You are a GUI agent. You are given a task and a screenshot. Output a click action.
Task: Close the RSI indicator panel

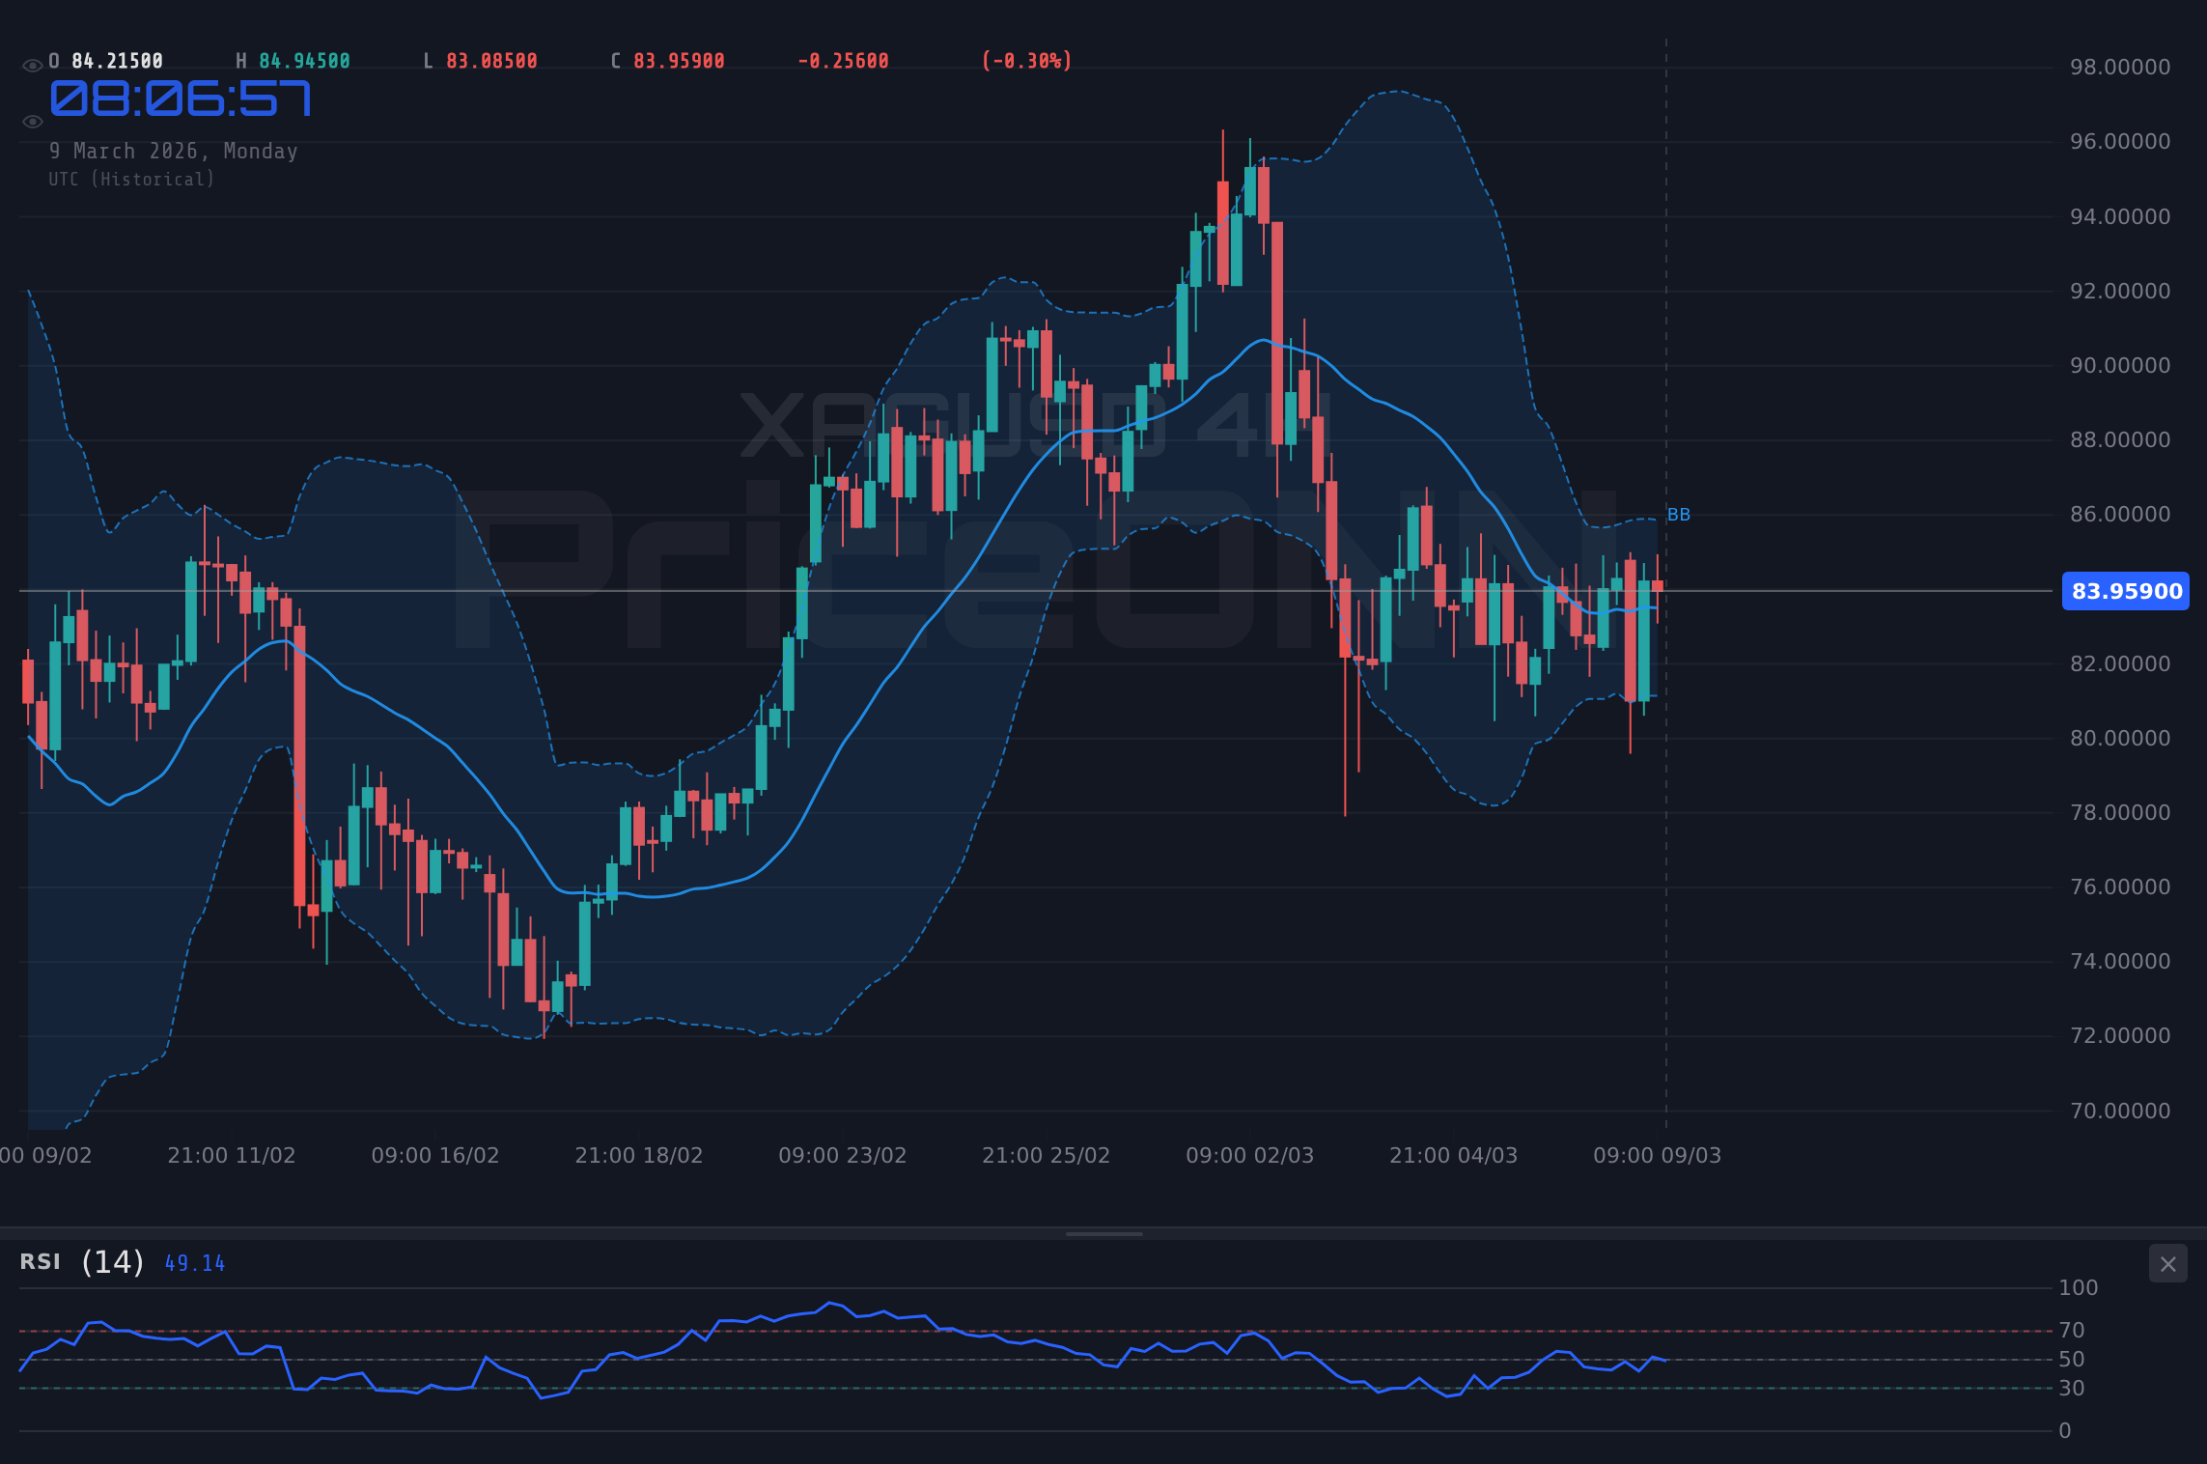click(2167, 1264)
